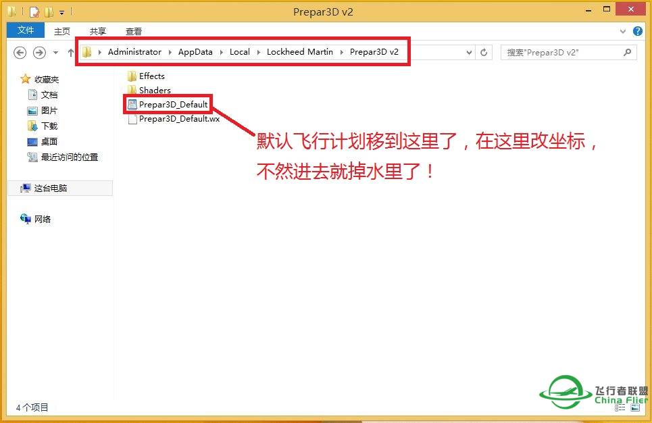652x423 pixels.
Task: Expand the path arrow after Administrator
Action: point(170,52)
